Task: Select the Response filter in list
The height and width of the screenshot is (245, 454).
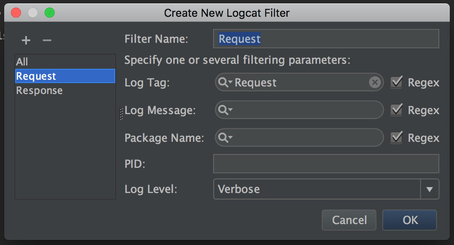Action: click(x=40, y=91)
